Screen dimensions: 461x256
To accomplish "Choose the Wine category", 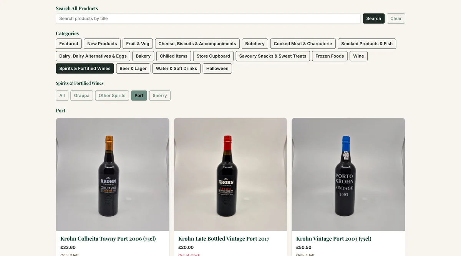I will tap(358, 56).
